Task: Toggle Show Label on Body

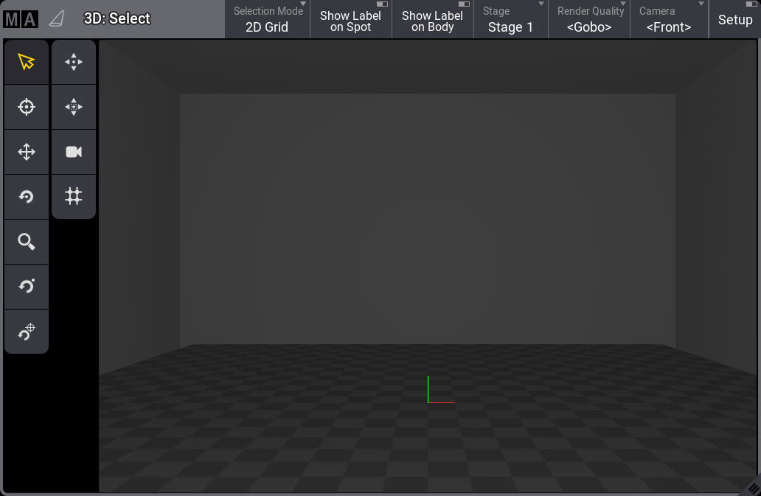Action: click(432, 20)
